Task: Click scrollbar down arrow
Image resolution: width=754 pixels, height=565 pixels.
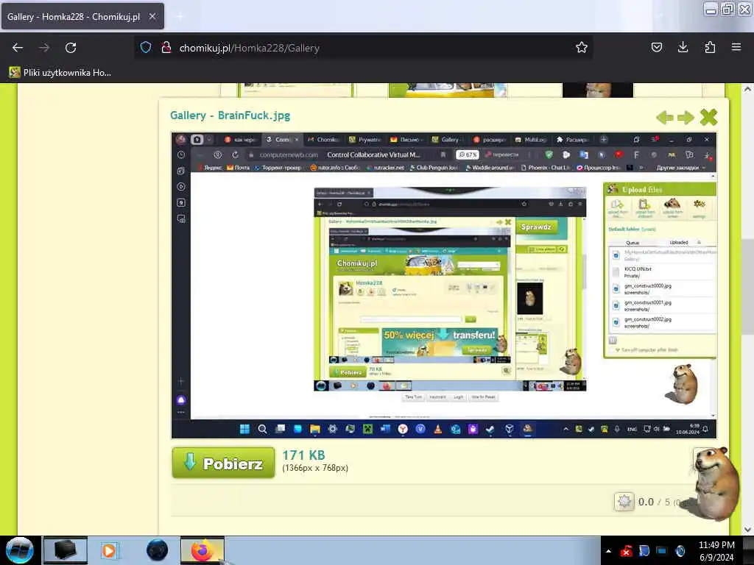Action: coord(747,530)
